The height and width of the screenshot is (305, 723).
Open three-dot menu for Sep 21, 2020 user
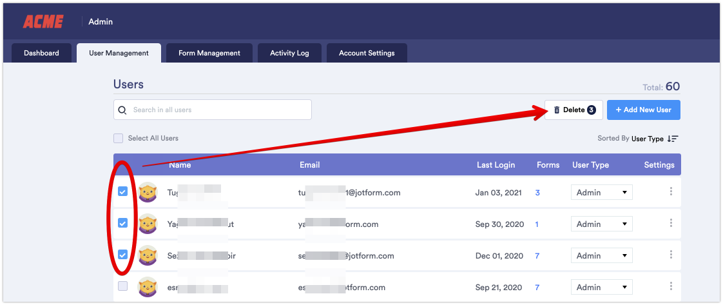pyautogui.click(x=671, y=286)
